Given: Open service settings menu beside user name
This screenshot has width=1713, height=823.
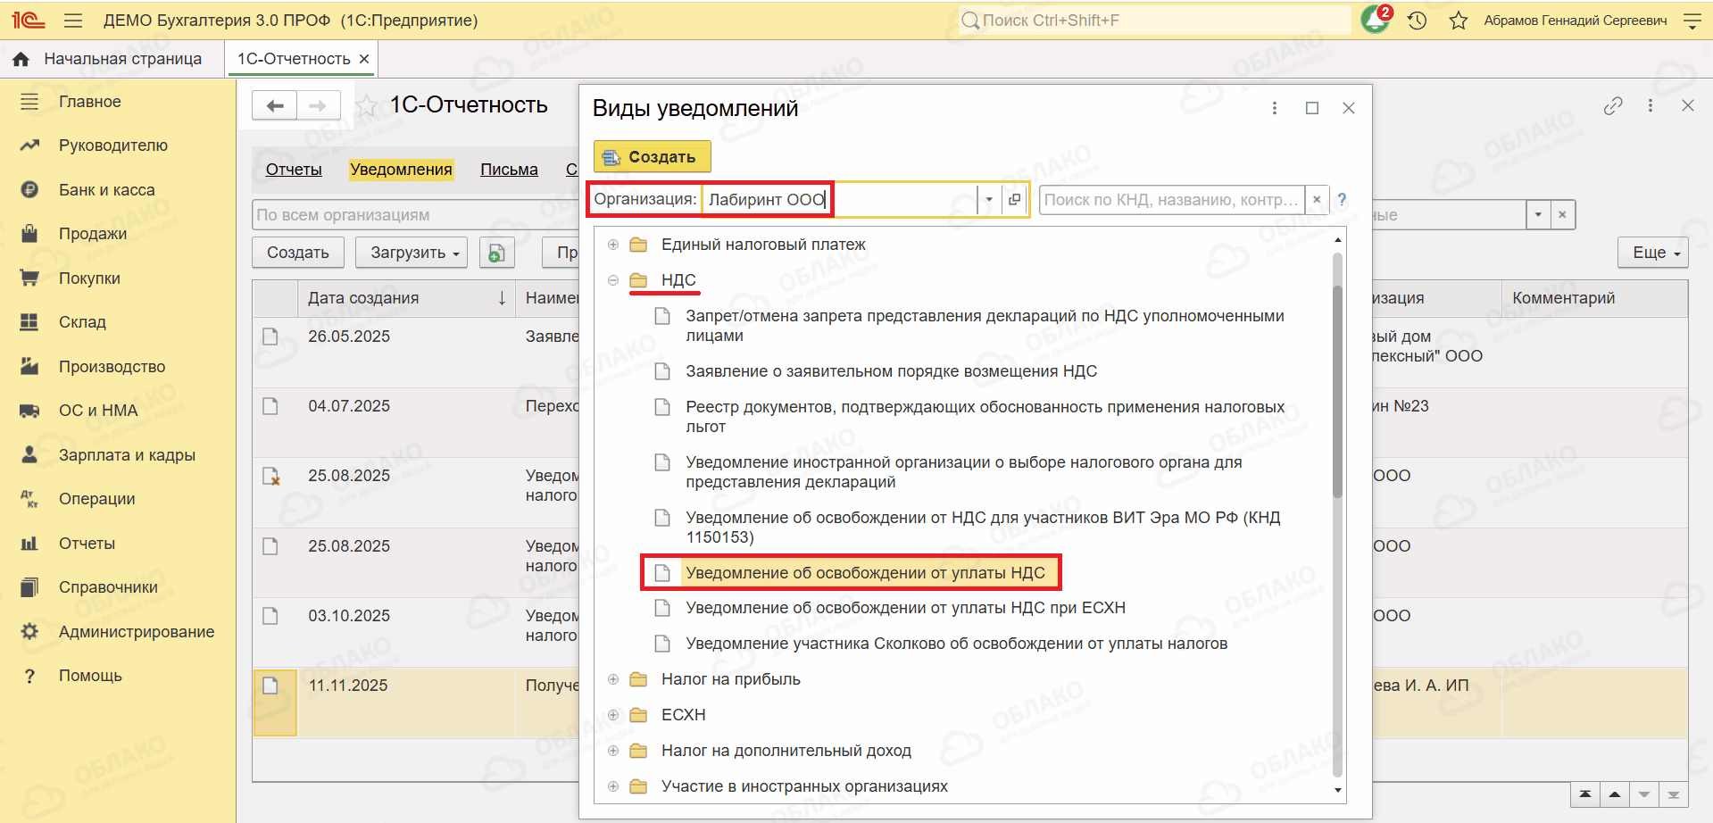Looking at the screenshot, I should (x=1692, y=21).
